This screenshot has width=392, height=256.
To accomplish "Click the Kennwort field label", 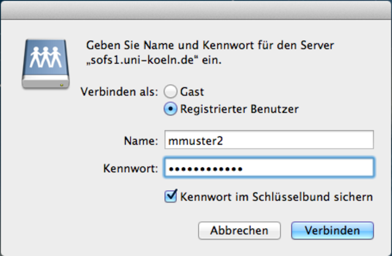I will point(130,168).
